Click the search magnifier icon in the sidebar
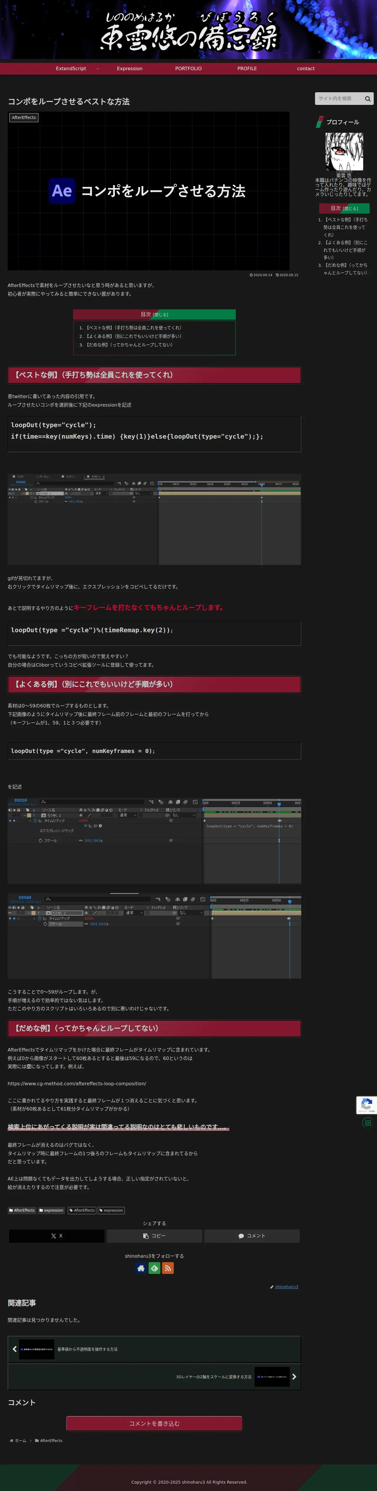 (x=367, y=98)
